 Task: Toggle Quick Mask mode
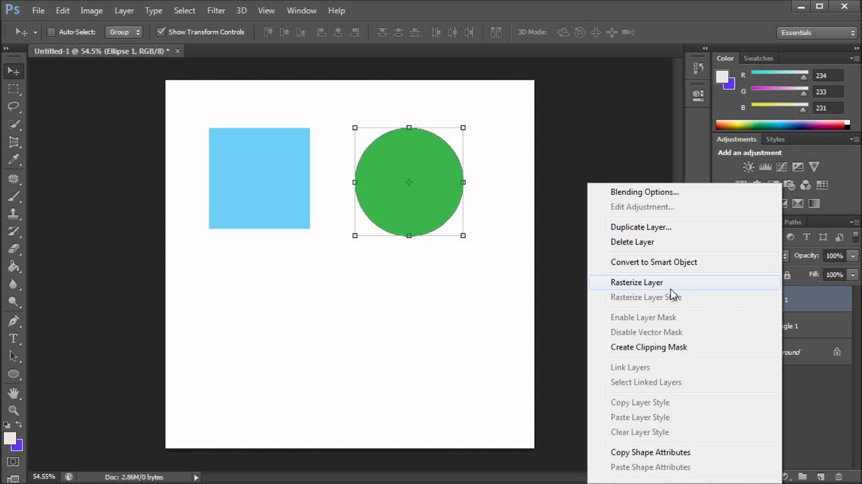point(13,462)
